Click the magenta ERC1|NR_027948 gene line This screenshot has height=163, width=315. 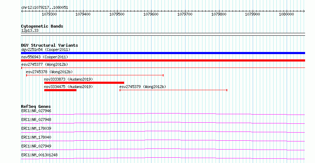(163, 123)
